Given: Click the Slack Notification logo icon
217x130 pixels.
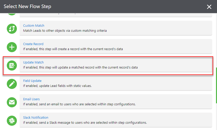Looking at the screenshot, I should coord(12,121).
